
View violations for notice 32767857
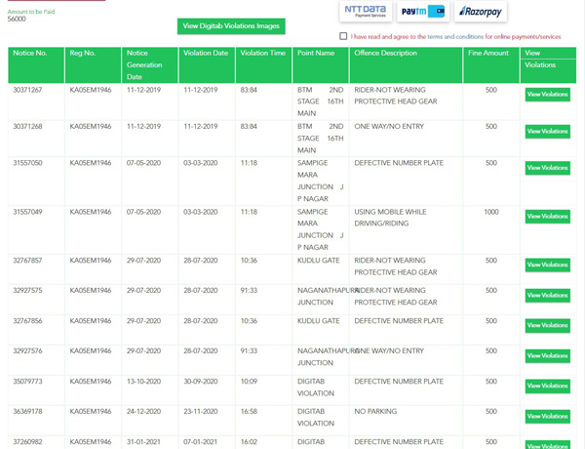pos(547,265)
